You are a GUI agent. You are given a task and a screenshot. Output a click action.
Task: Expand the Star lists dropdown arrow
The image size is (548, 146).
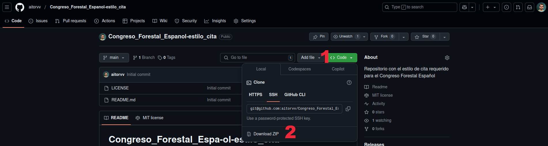coord(445,37)
